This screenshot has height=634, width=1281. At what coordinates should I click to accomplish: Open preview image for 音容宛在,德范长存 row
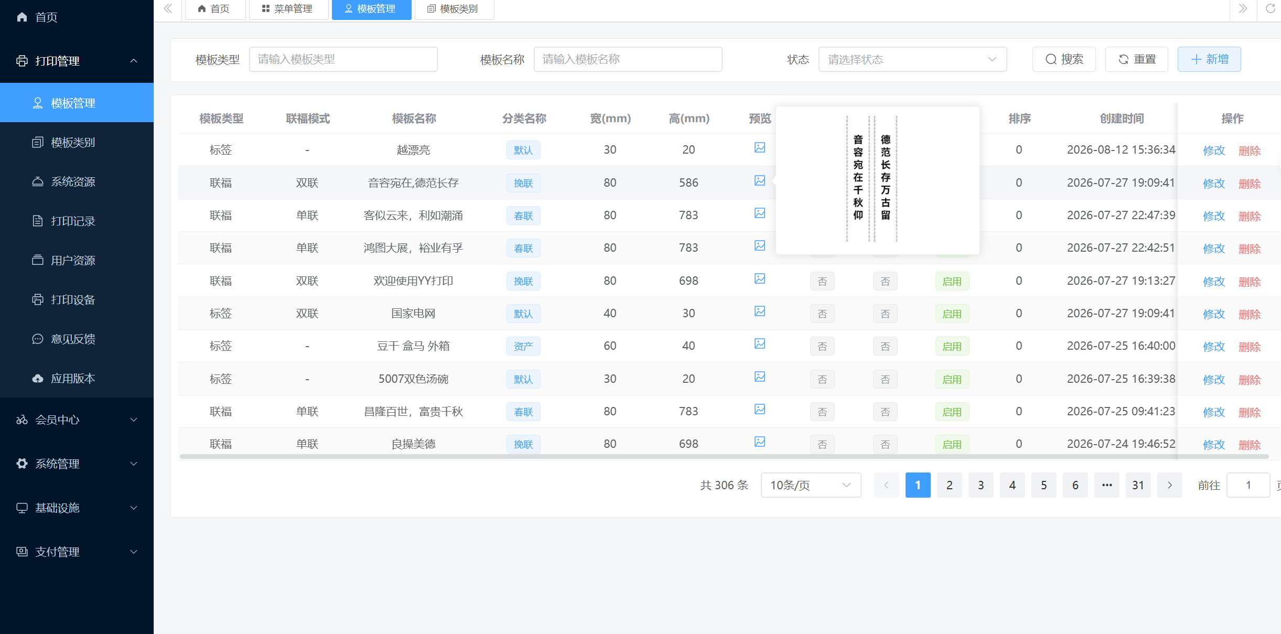pos(759,181)
